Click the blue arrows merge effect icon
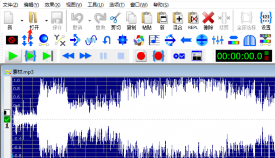275x158 pixels. tap(75, 40)
